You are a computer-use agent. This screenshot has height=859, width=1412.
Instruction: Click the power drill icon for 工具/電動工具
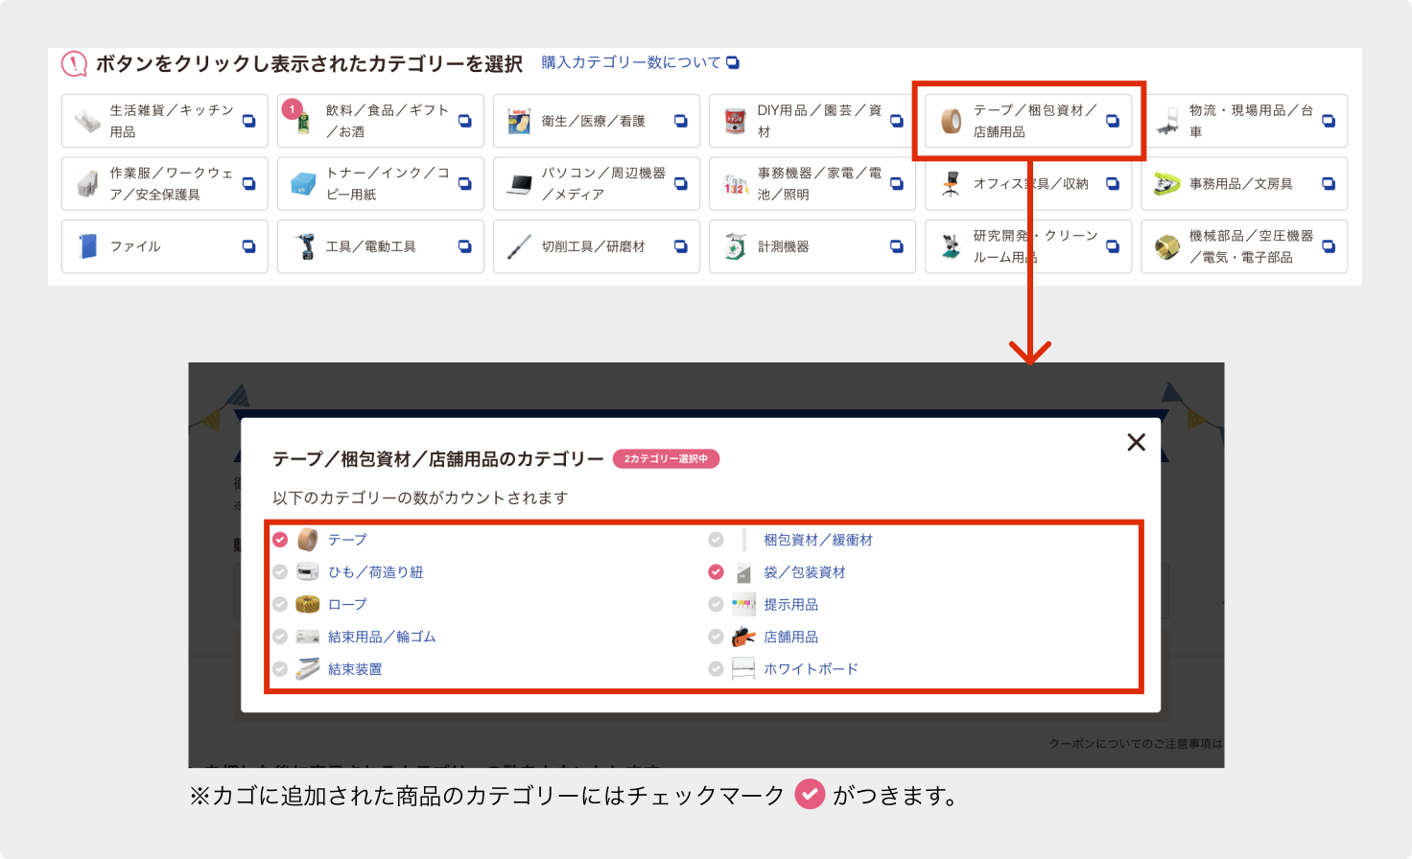(305, 246)
